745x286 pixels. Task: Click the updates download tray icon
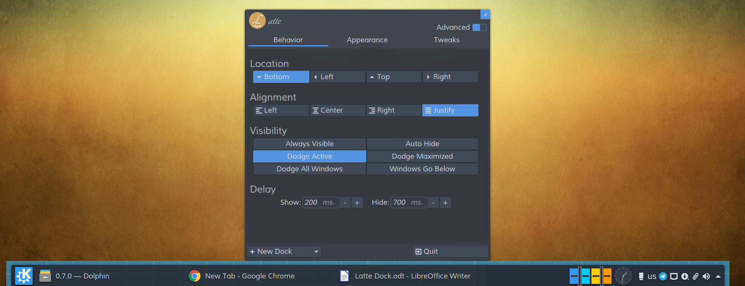click(x=685, y=276)
